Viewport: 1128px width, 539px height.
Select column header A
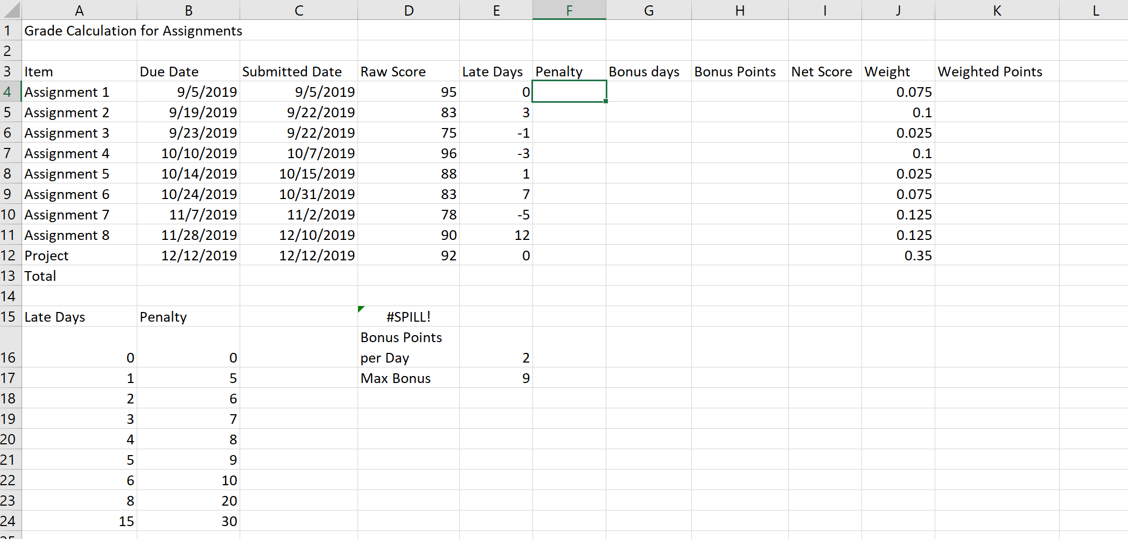point(79,10)
